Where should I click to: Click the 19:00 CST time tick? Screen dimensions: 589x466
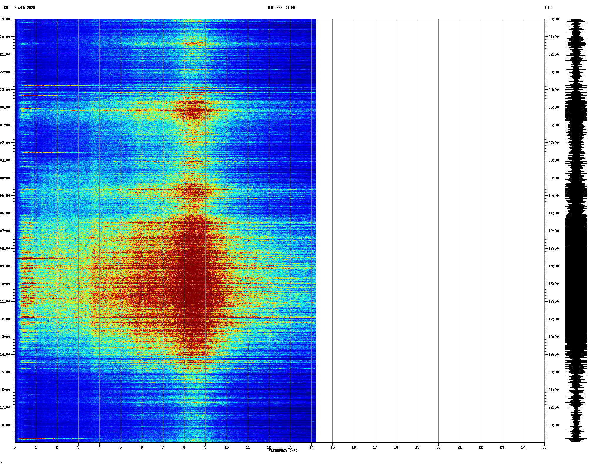pos(5,19)
